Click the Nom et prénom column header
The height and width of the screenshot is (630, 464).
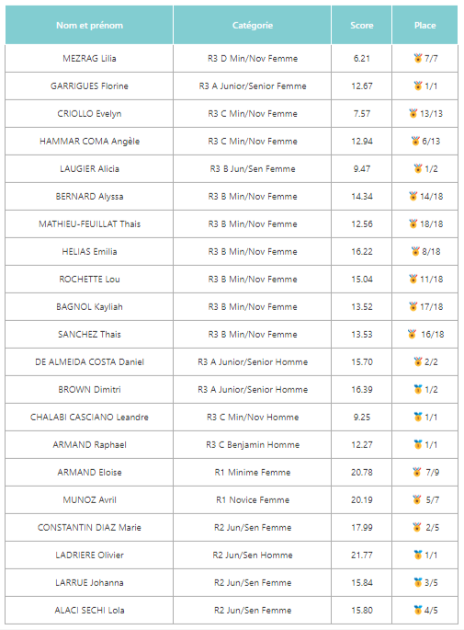[89, 25]
